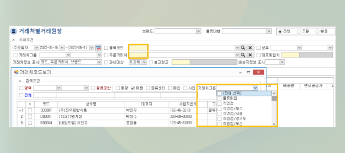Open the 주문일자 type dropdown
Viewport: 345px width, 153px height.
(36, 48)
